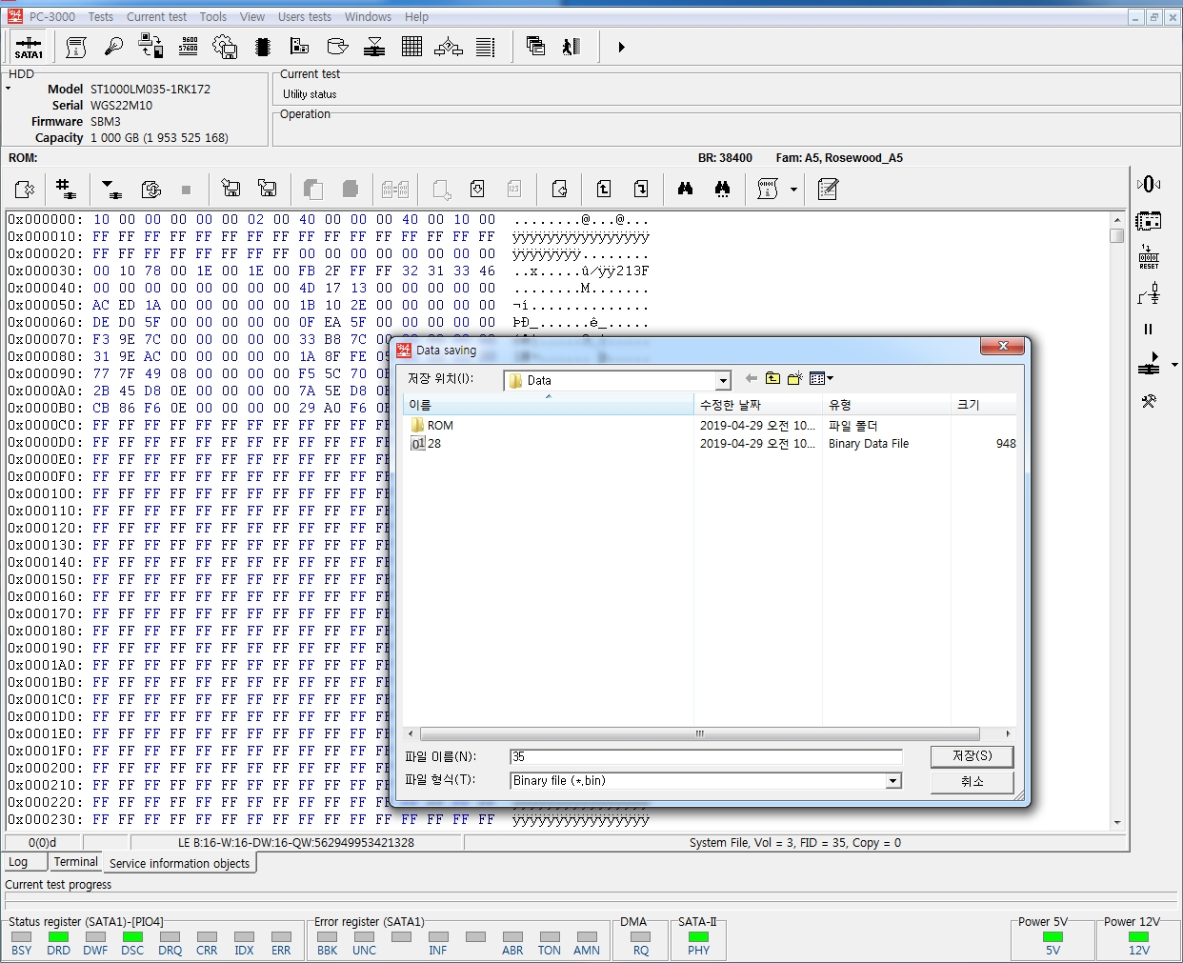Open the Tests menu
This screenshot has height=963, width=1183.
(100, 17)
